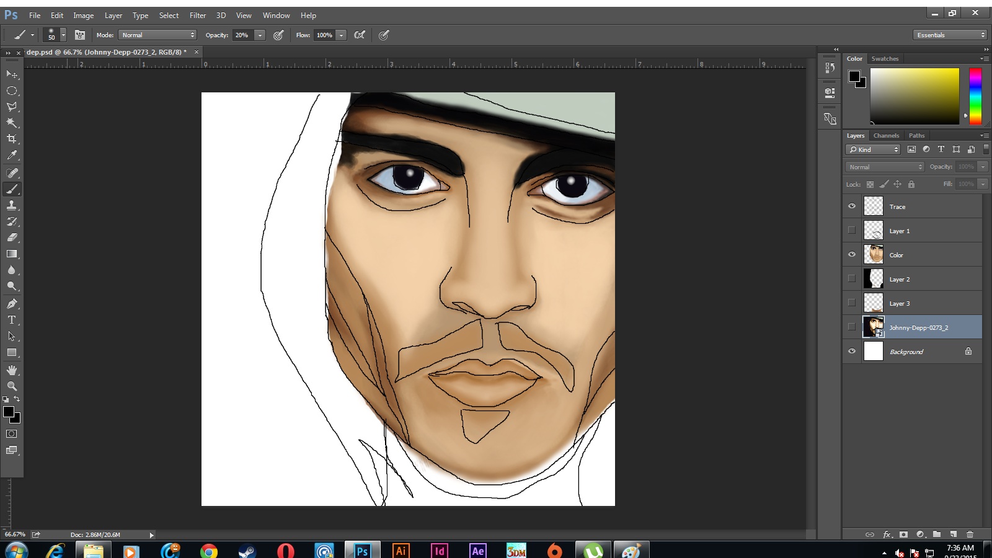Image resolution: width=992 pixels, height=558 pixels.
Task: Select the Dodge tool
Action: click(x=12, y=286)
